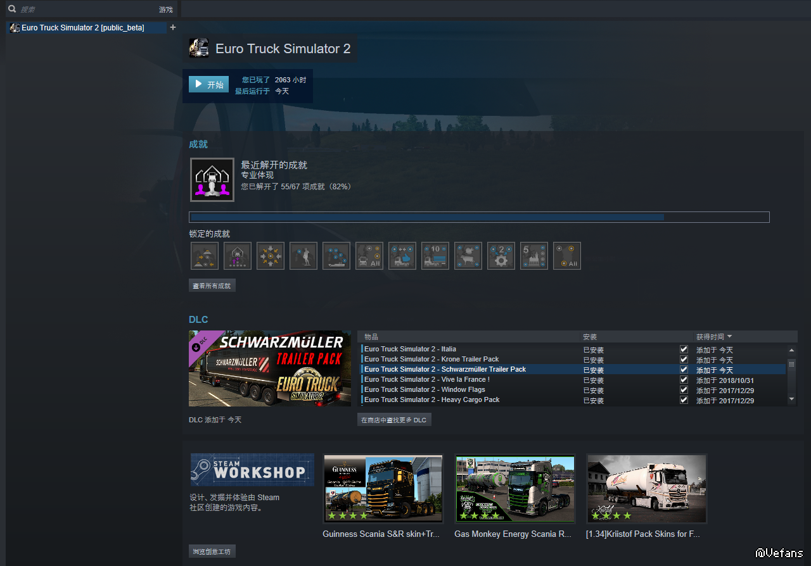
Task: Toggle install checkbox for Schwarzmüller Trailer Pack
Action: click(684, 370)
